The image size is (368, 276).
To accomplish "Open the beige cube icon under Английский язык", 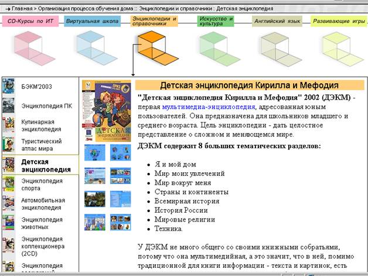I will click(281, 49).
